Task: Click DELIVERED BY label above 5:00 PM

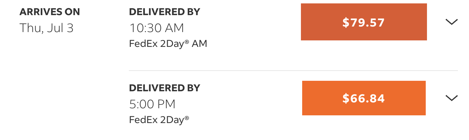Action: [165, 88]
